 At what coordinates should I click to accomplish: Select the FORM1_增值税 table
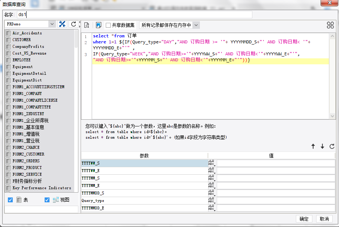point(26,134)
